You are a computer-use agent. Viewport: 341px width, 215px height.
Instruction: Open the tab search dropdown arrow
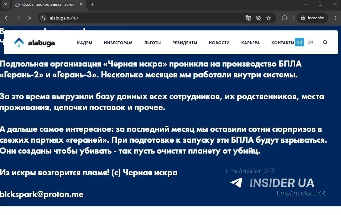coord(6,4)
